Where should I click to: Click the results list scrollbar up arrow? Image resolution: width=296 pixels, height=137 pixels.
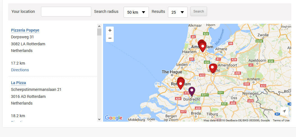(99, 26)
